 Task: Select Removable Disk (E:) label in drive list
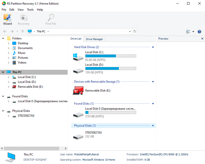98,91
